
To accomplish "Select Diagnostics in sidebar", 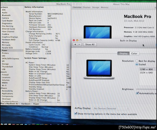I will (7, 23).
